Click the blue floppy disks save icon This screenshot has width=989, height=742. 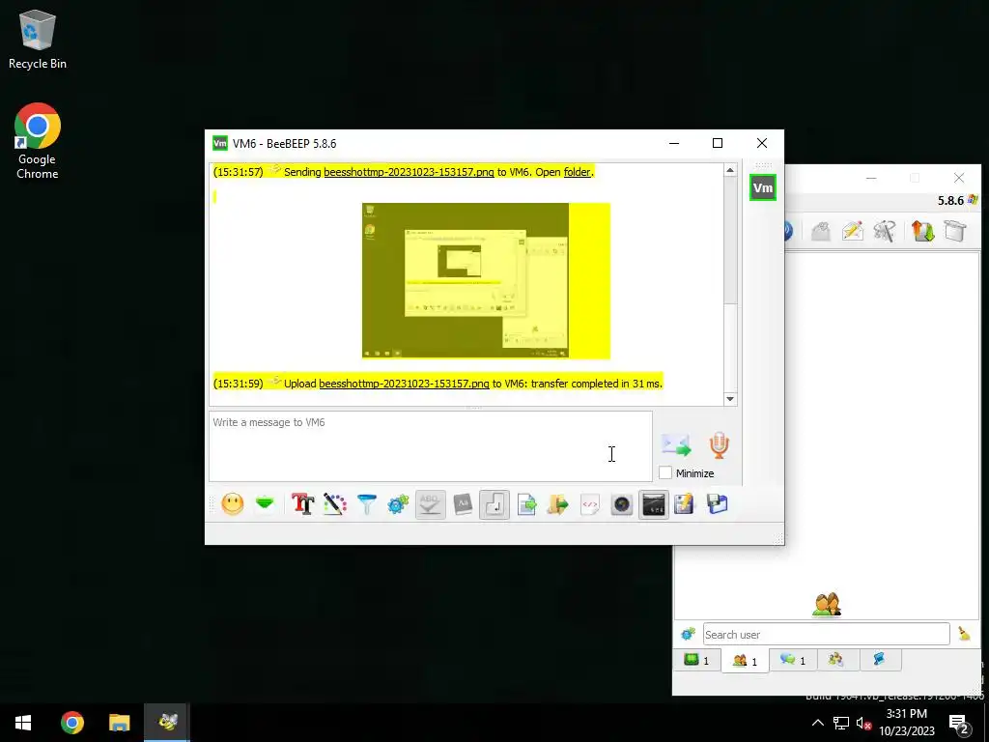coord(718,504)
